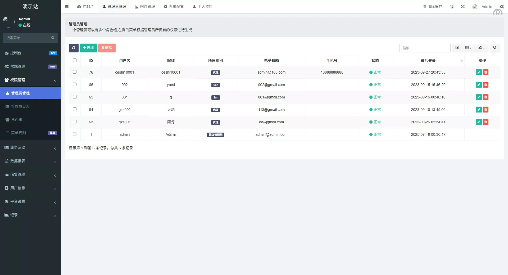508x275 pixels.
Task: Switch to the 附件管理 tab
Action: 145,7
